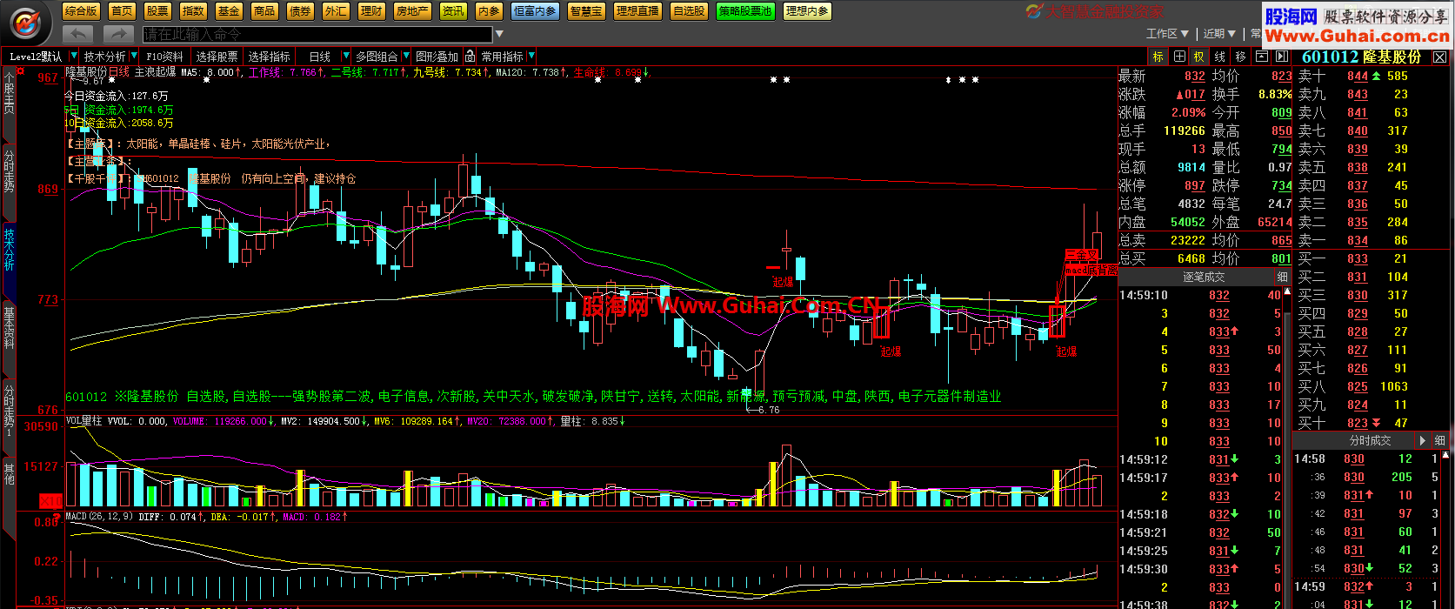Toggle the lock icon beside 图形叠加
This screenshot has width=1455, height=609.
pos(471,57)
